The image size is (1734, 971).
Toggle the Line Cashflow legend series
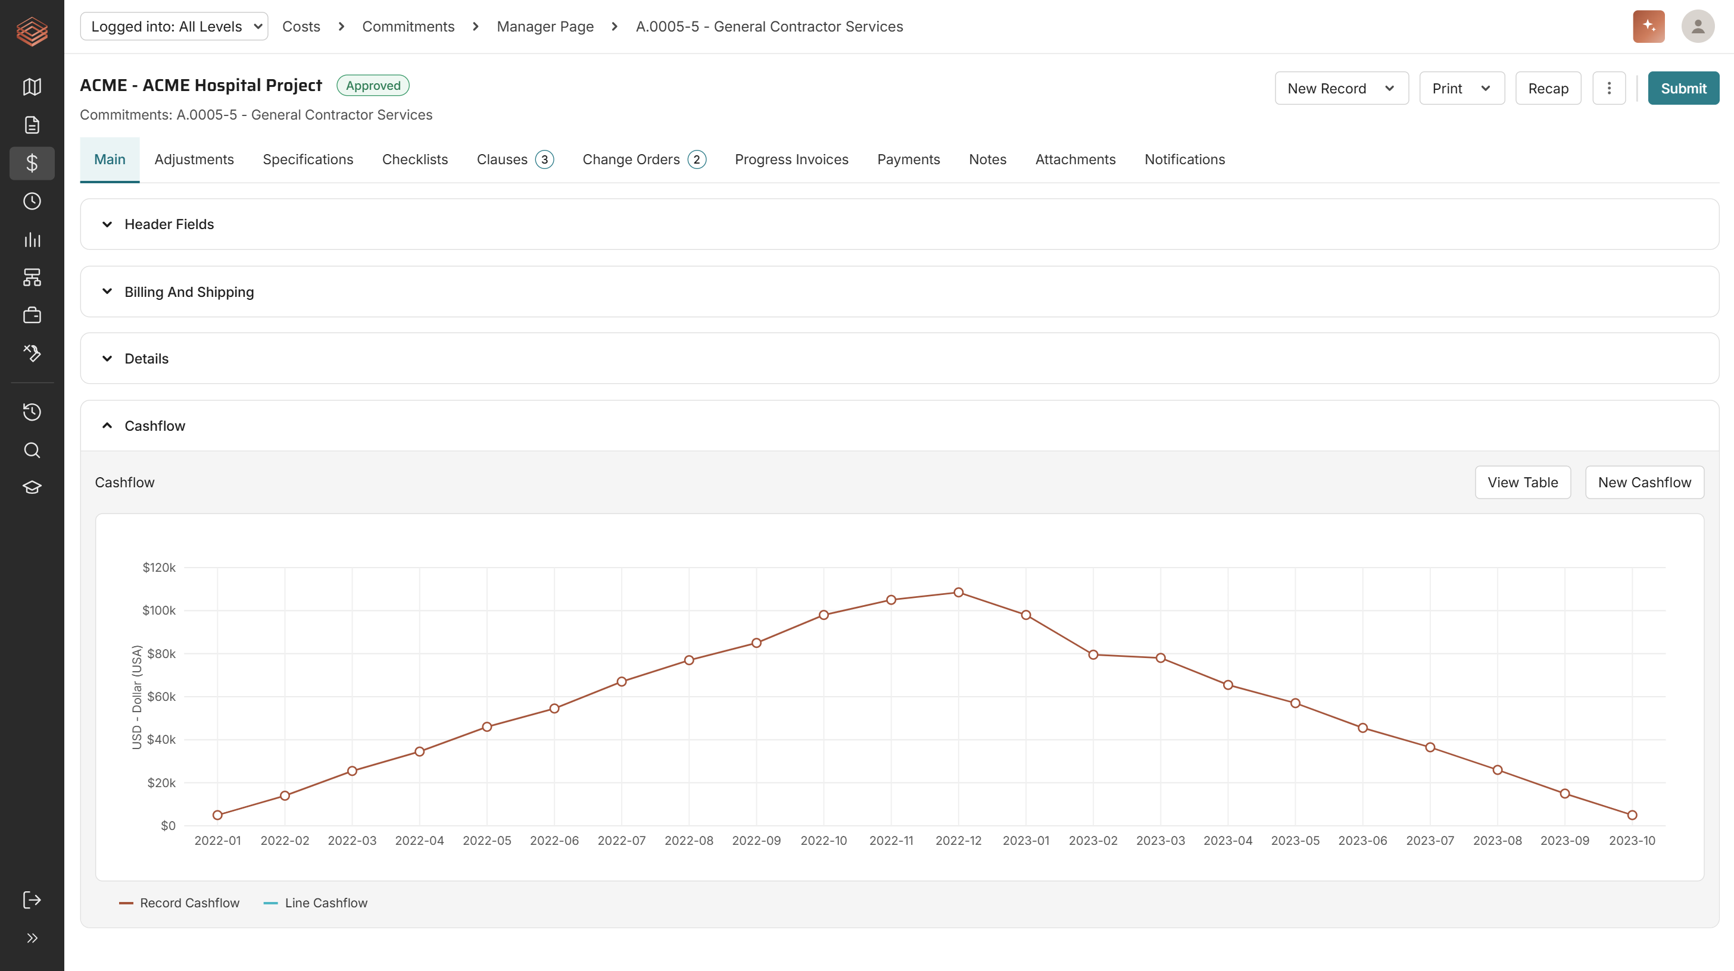(316, 903)
